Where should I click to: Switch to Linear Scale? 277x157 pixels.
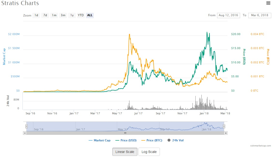click(x=125, y=152)
